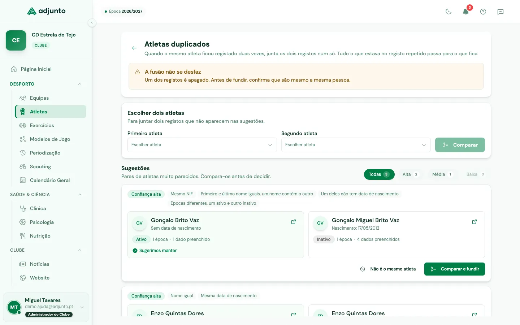Select the Gonçalo Brito Vaz card

pyautogui.click(x=216, y=235)
